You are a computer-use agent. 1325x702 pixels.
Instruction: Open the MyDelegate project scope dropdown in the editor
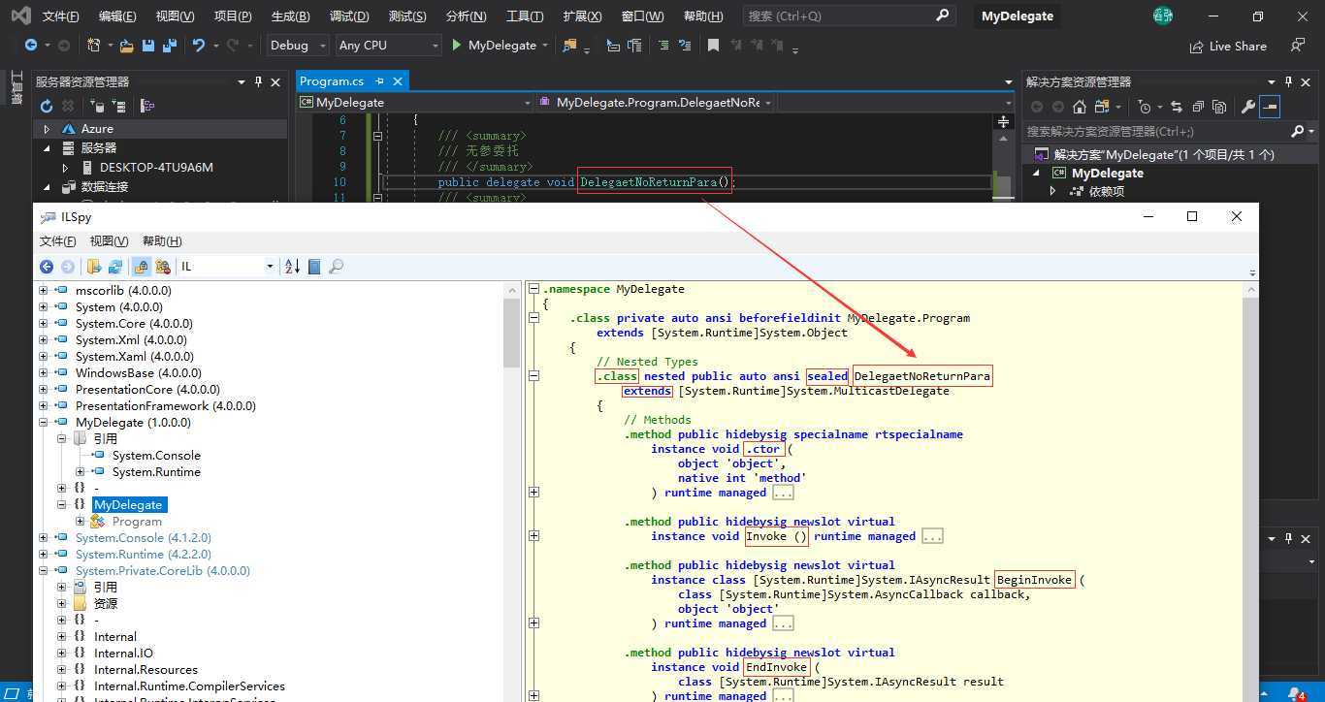pos(416,103)
